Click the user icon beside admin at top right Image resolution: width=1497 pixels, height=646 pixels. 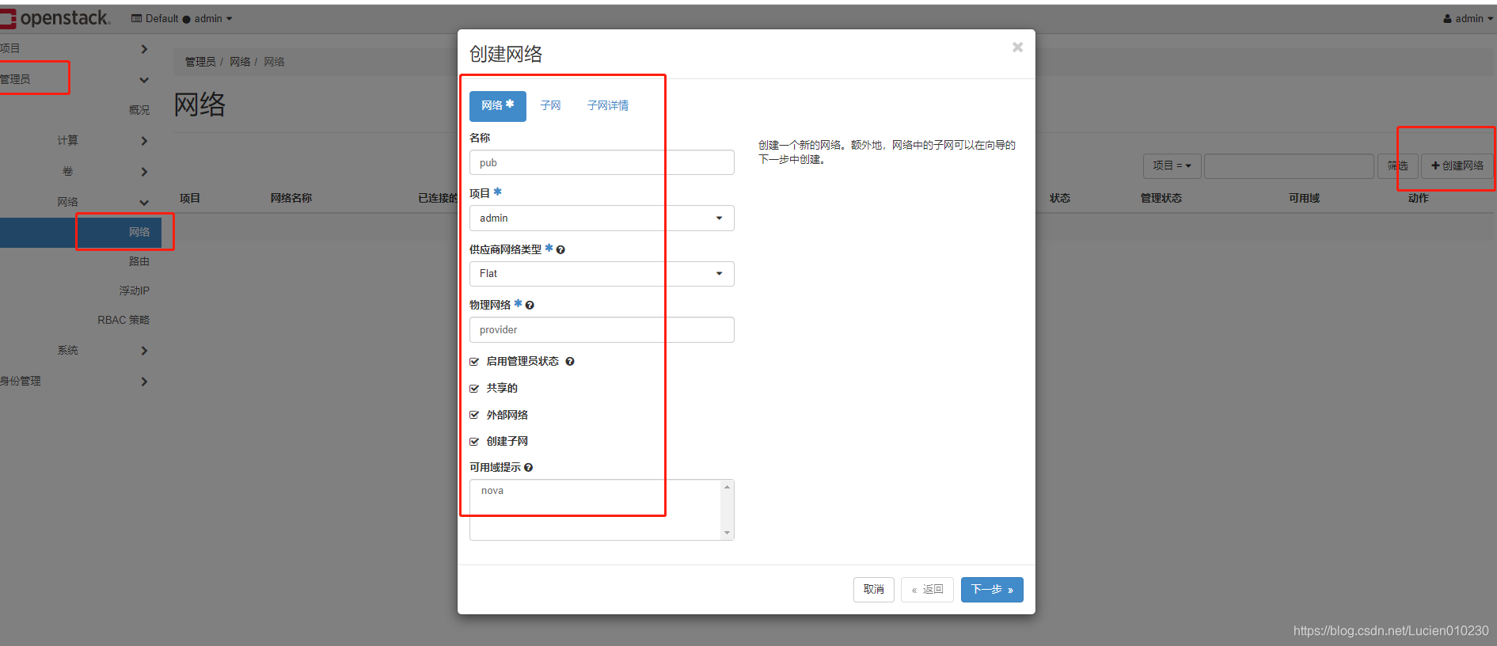coord(1447,19)
